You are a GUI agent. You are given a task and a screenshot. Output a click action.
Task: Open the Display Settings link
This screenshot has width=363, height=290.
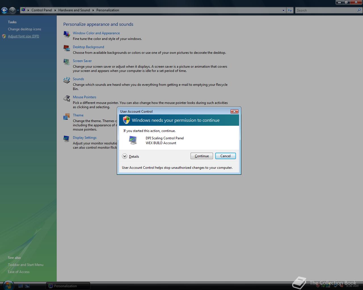click(x=85, y=138)
